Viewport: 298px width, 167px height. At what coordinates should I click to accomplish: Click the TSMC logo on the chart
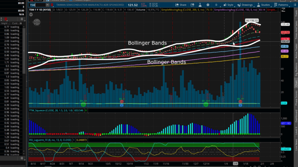click(x=37, y=22)
